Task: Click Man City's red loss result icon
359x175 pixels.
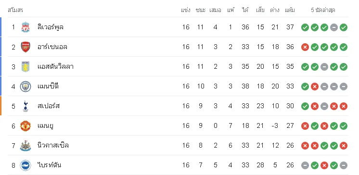Action: click(315, 87)
